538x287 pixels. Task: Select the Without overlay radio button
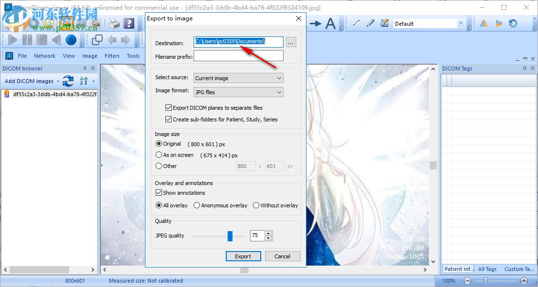click(x=256, y=205)
